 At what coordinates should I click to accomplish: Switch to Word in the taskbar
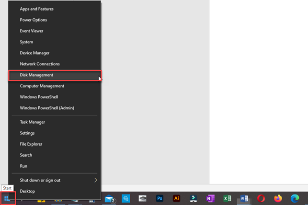[244, 199]
